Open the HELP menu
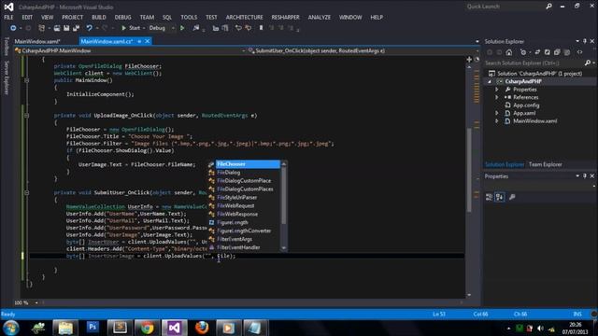Image resolution: width=598 pixels, height=336 pixels. pos(377,17)
